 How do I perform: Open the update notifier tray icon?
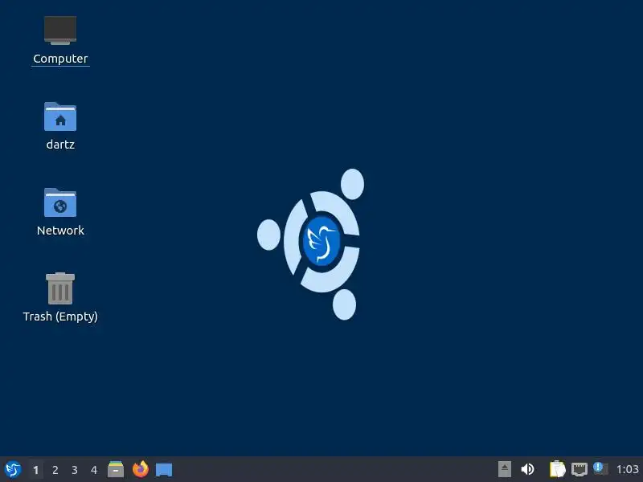point(600,468)
